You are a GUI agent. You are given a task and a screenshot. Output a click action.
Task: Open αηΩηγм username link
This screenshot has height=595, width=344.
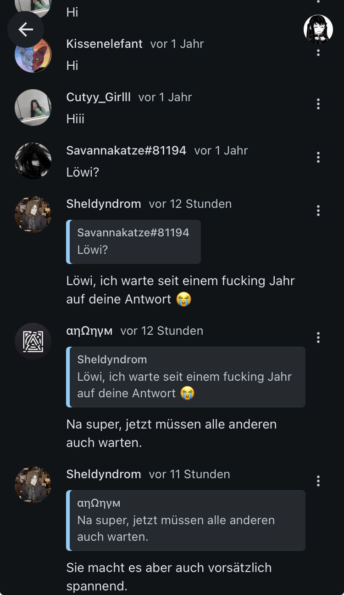click(x=89, y=331)
